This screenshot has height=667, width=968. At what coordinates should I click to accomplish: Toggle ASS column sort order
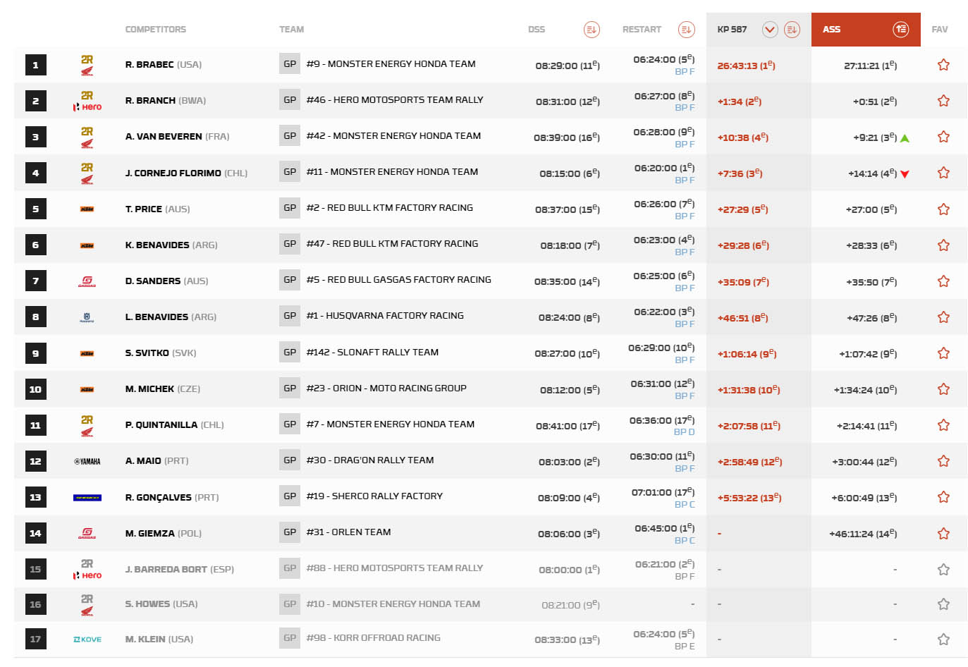tap(900, 30)
